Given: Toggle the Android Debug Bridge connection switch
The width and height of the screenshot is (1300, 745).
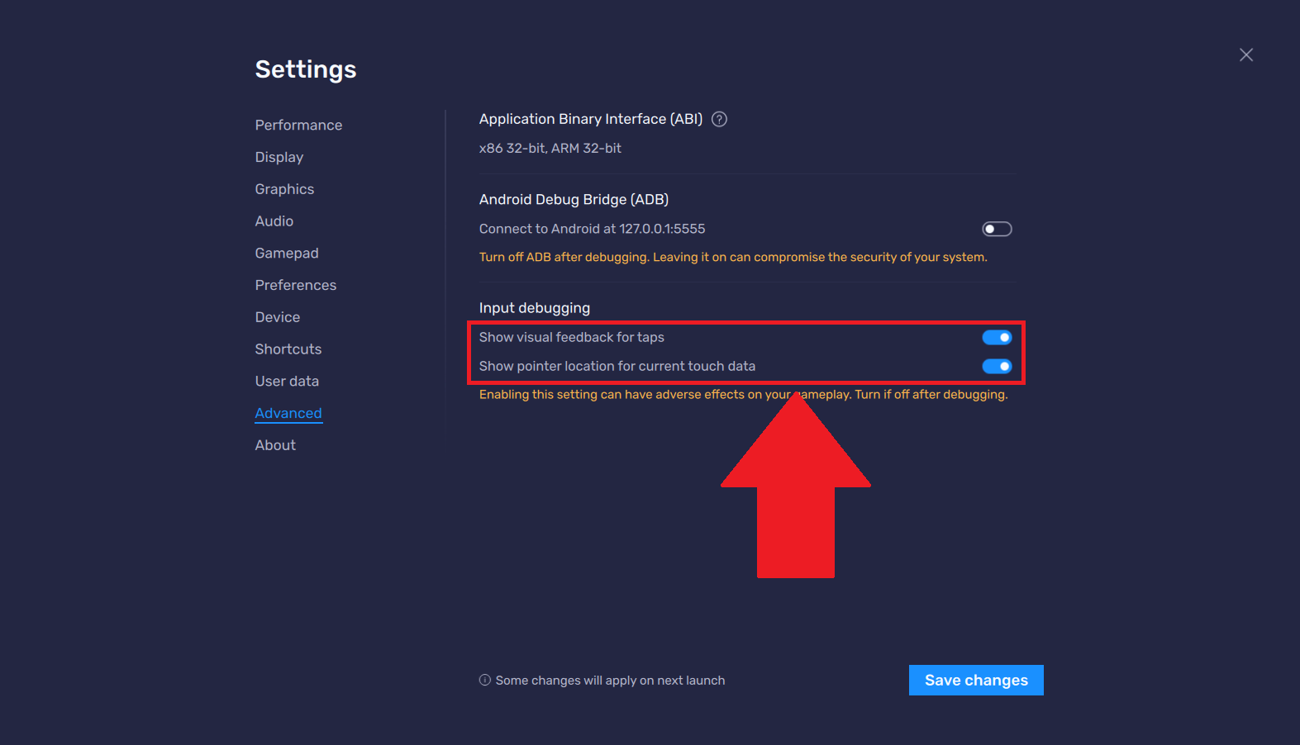Looking at the screenshot, I should tap(997, 229).
